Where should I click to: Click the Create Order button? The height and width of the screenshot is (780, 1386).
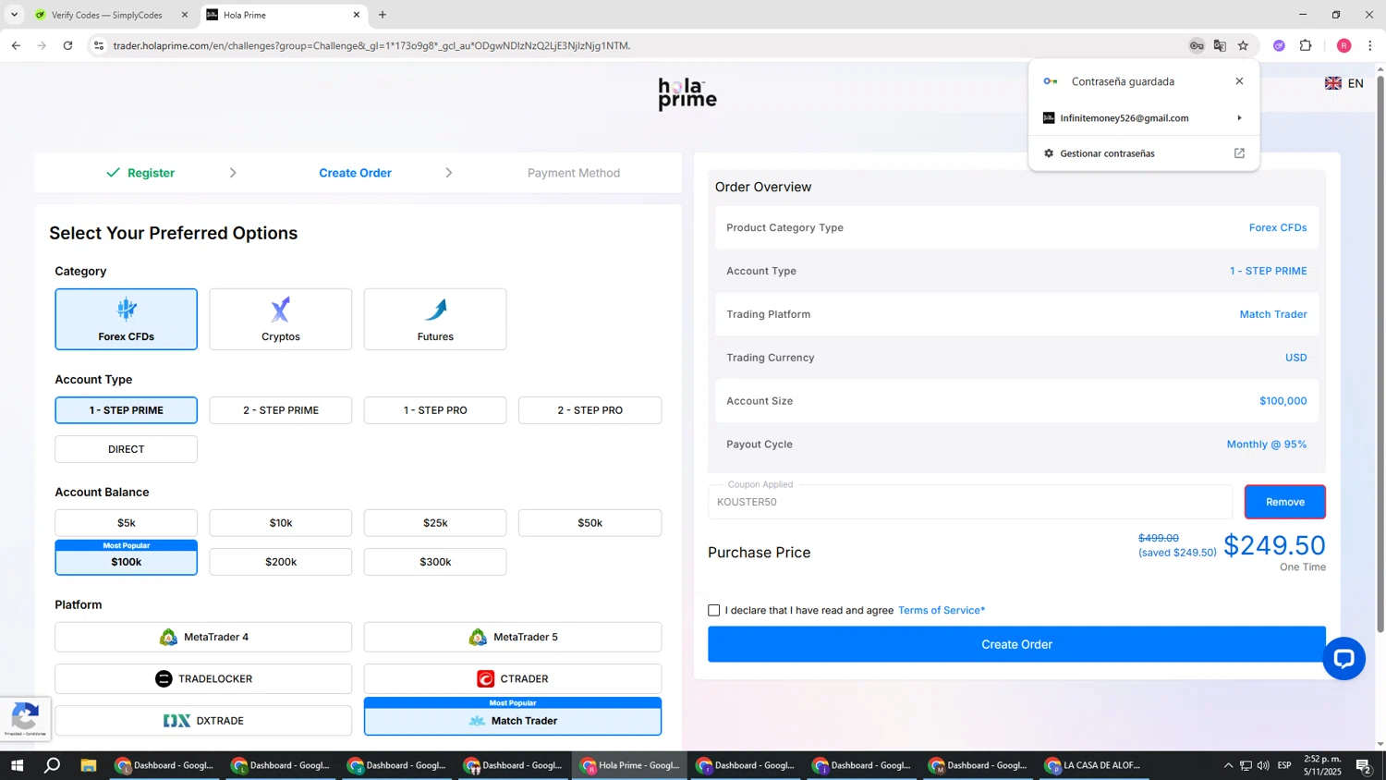1016,644
